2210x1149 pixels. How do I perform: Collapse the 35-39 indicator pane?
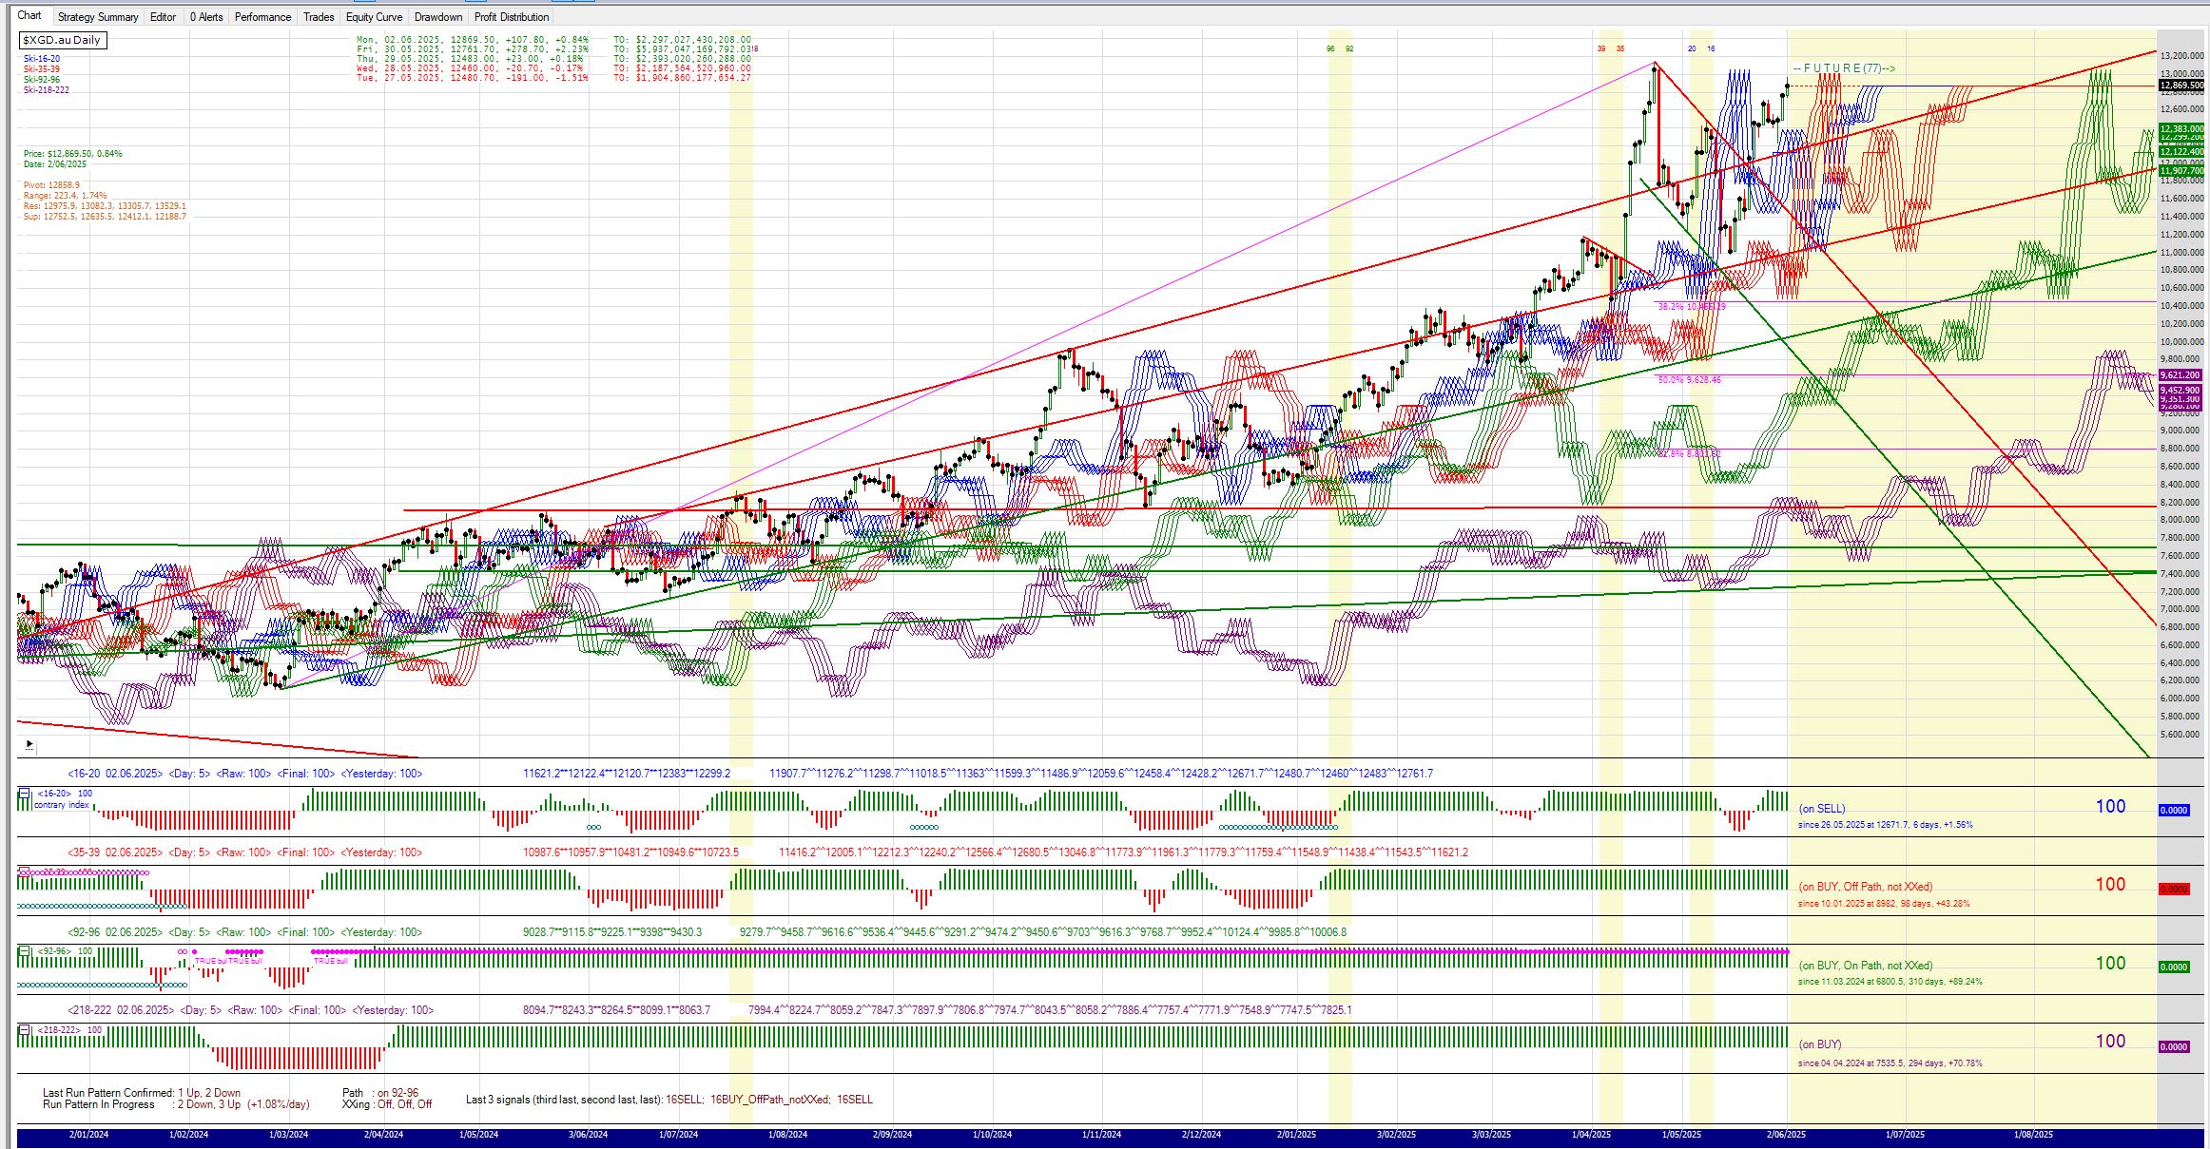click(x=24, y=871)
